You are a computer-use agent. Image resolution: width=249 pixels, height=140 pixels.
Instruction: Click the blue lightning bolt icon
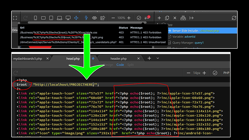(86, 18)
